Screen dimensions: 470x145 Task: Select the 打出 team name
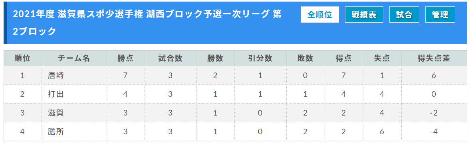[56, 94]
